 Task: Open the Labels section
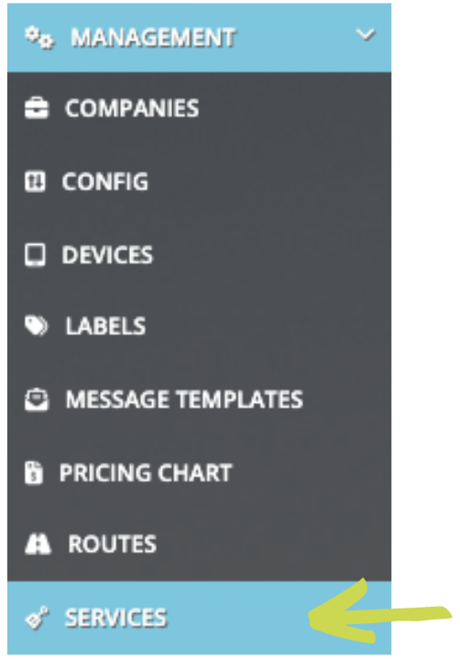tap(200, 326)
